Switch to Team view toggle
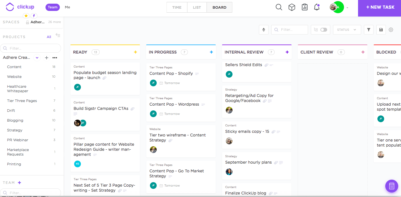401x197 pixels. click(53, 7)
